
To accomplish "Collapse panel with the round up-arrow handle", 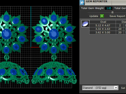I will click(x=113, y=12).
